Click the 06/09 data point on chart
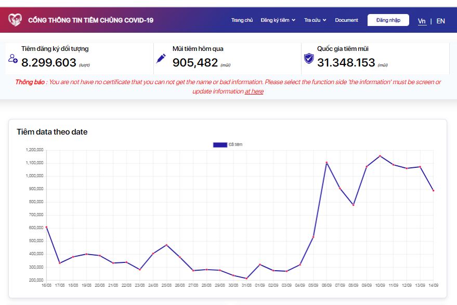This screenshot has width=457, height=305. [327, 163]
